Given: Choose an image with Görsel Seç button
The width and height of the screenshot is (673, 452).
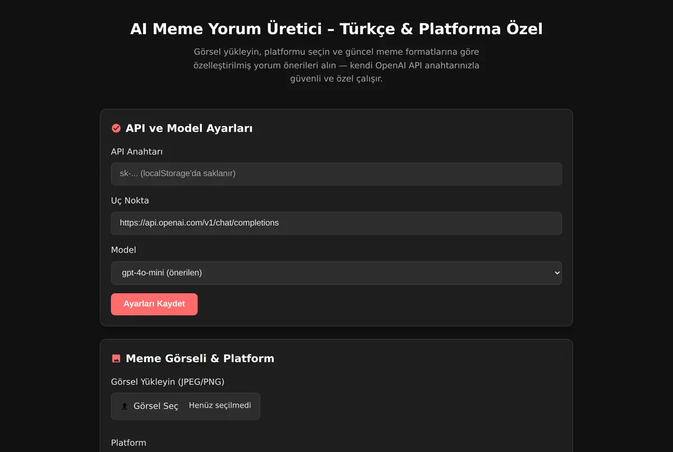Looking at the screenshot, I should 186,406.
